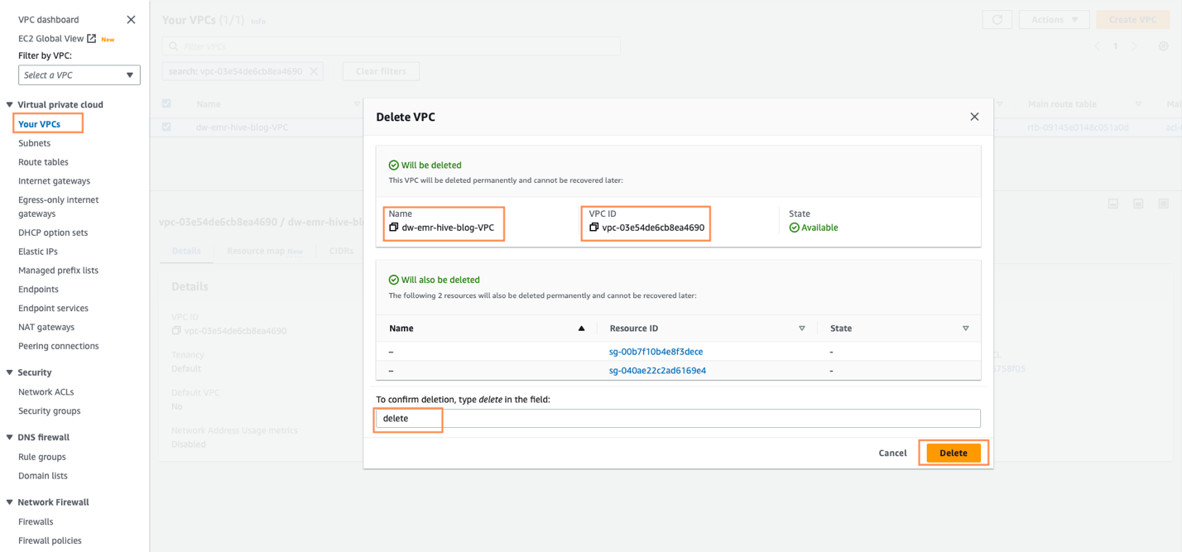Viewport: 1182px width, 552px height.
Task: Copy the VPC ID in dialog
Action: pyautogui.click(x=593, y=228)
